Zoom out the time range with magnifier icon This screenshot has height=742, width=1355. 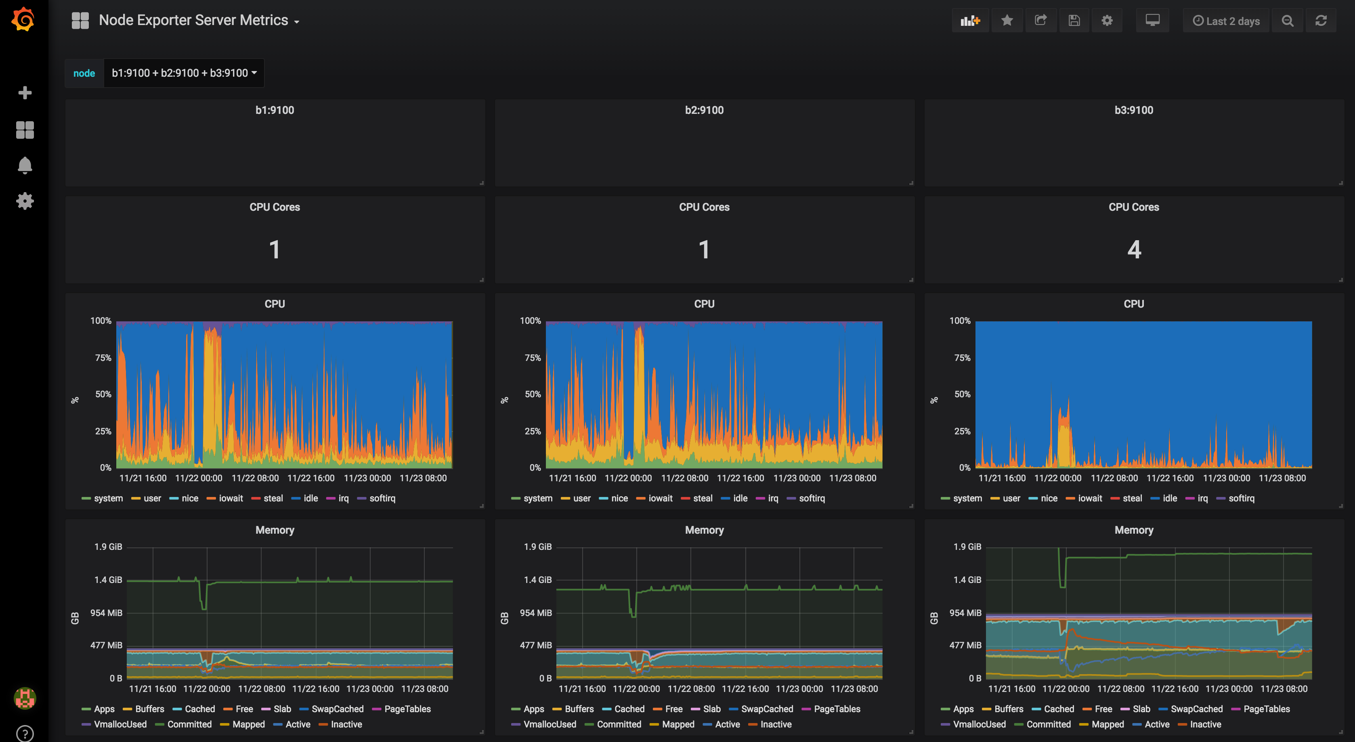1288,21
